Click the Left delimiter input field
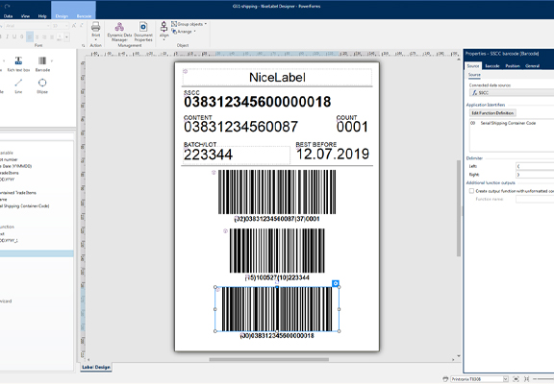Viewport: 554px width, 384px height. [535, 166]
